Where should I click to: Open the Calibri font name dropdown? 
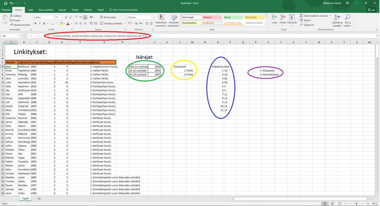pos(54,17)
